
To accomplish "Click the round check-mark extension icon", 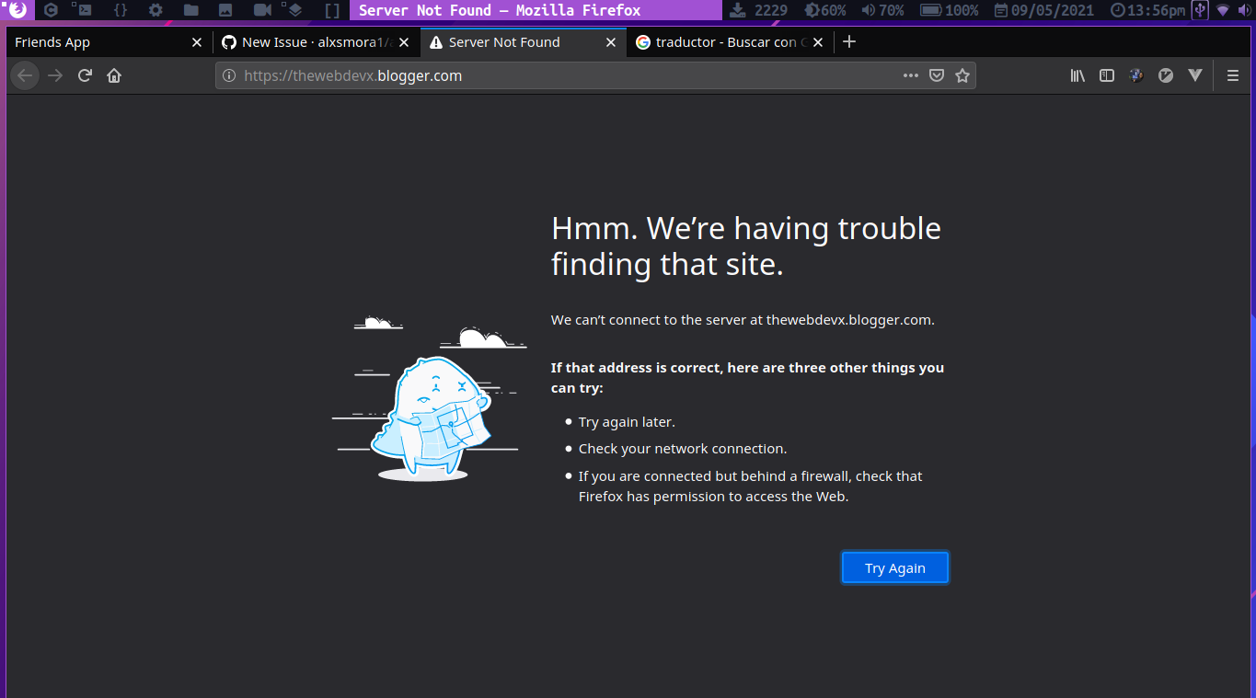I will pyautogui.click(x=1166, y=75).
